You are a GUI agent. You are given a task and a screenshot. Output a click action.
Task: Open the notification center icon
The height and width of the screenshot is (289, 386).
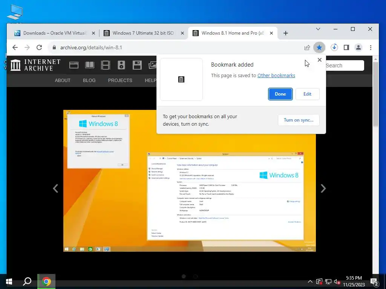pyautogui.click(x=374, y=282)
